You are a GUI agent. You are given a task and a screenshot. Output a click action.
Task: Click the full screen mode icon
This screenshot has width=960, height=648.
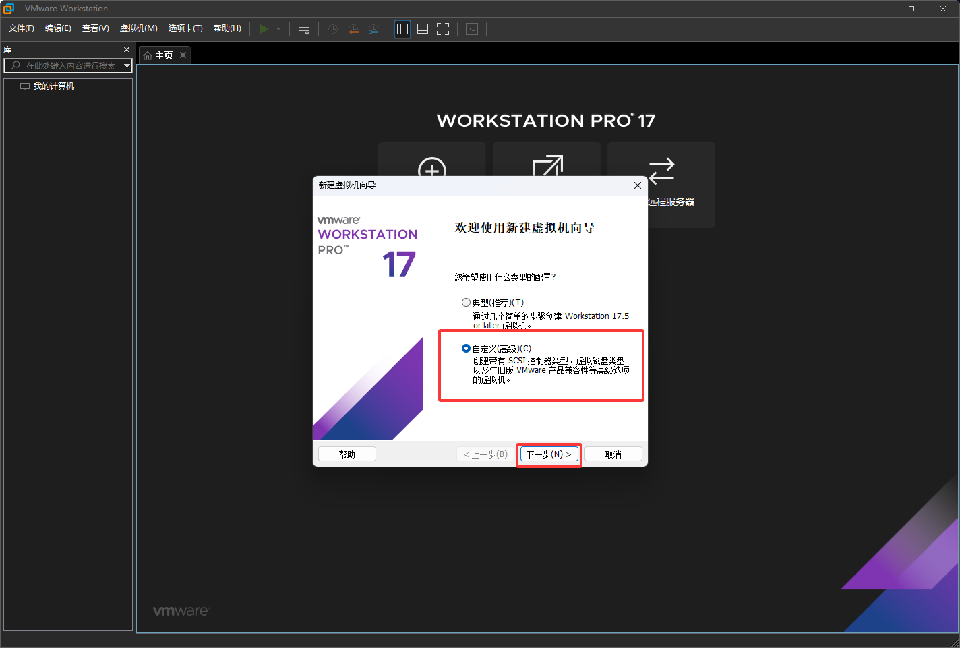(x=443, y=29)
